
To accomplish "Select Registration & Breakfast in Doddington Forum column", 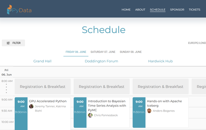I will [x=101, y=86].
